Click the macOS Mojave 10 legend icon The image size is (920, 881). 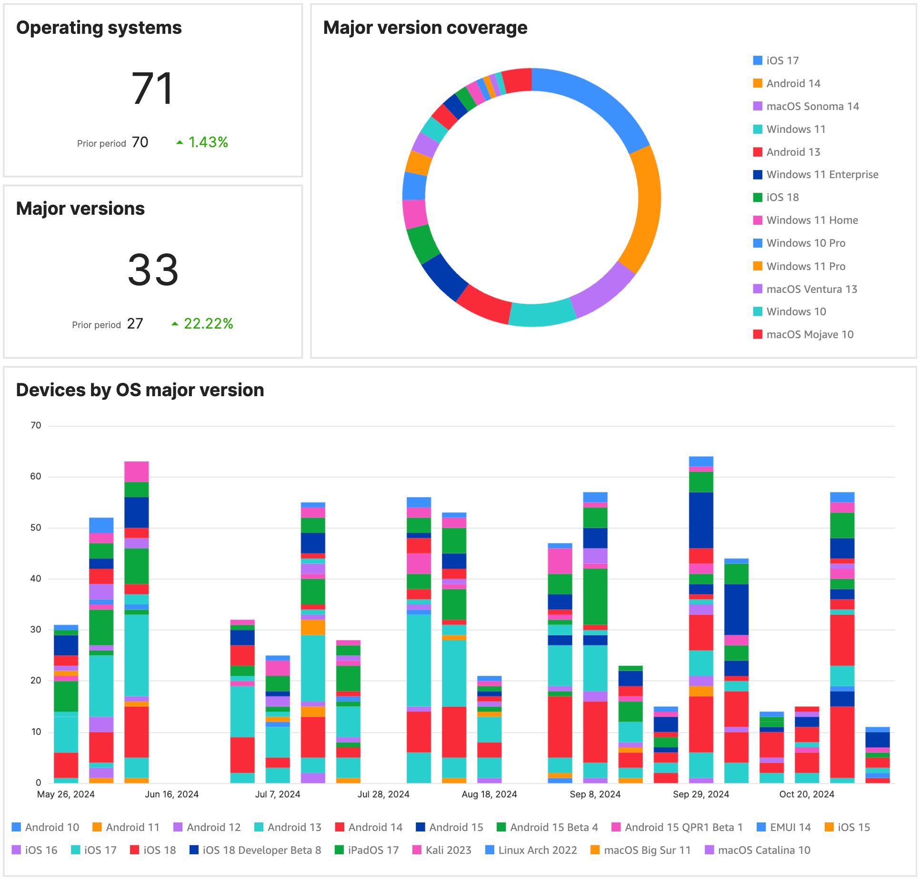(x=757, y=334)
